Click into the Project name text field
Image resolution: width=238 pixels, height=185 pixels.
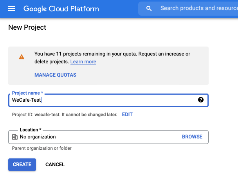[102, 100]
